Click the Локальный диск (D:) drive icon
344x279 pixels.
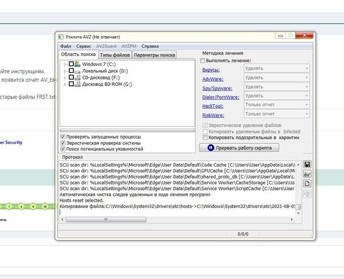[x=78, y=70]
